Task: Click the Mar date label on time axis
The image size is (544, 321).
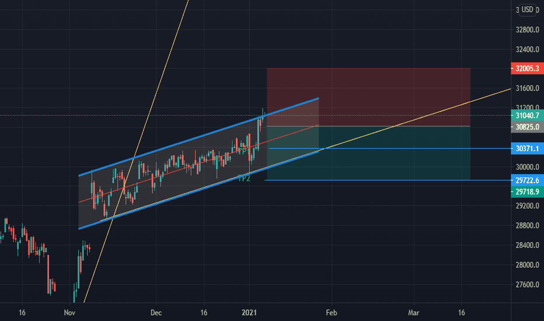Action: (414, 313)
